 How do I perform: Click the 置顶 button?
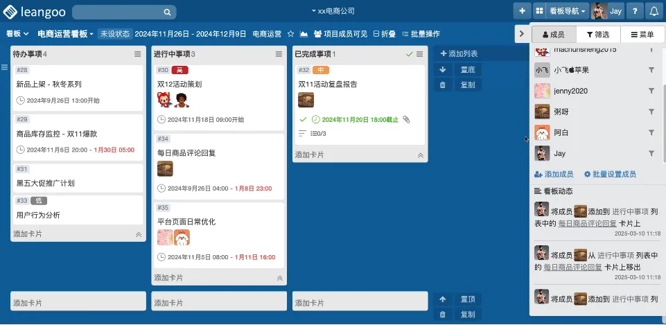(468, 299)
